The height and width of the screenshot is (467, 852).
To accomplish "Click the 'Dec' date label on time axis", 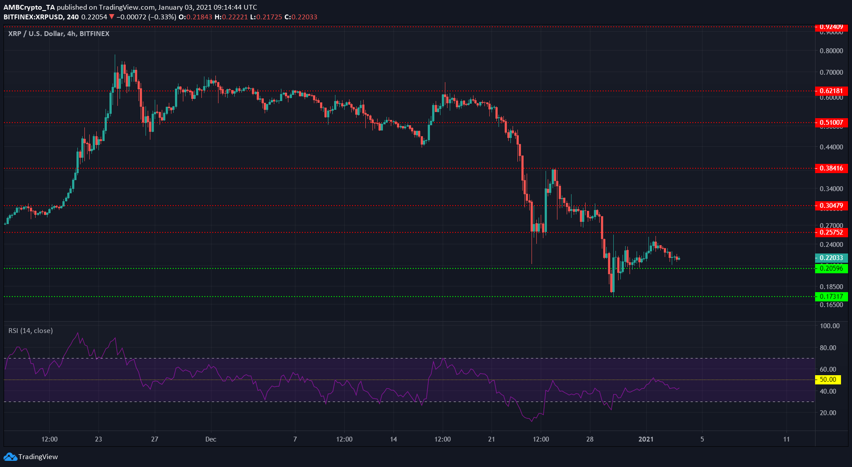I will click(x=211, y=439).
